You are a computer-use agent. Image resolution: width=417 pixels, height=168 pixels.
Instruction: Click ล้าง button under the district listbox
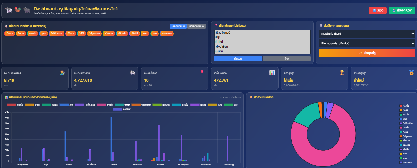(x=287, y=59)
